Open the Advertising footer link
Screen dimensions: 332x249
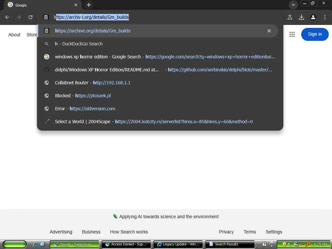click(x=61, y=232)
